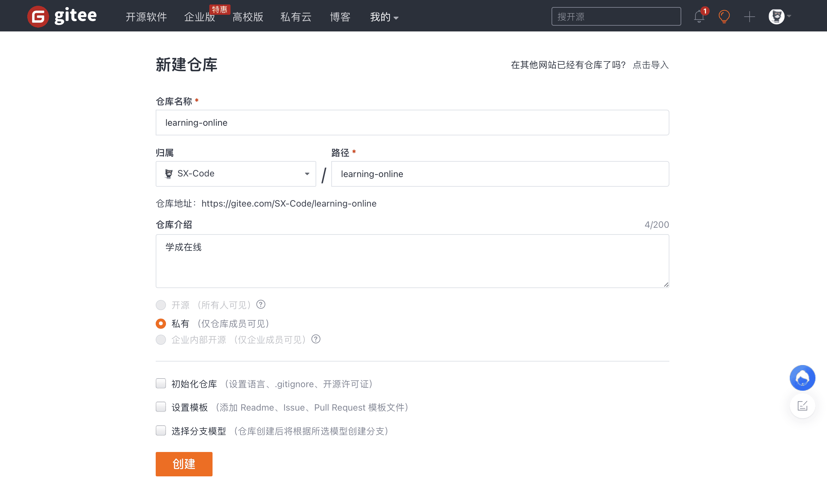Tick 选择分支模型 checkbox
The image size is (827, 494).
click(161, 430)
